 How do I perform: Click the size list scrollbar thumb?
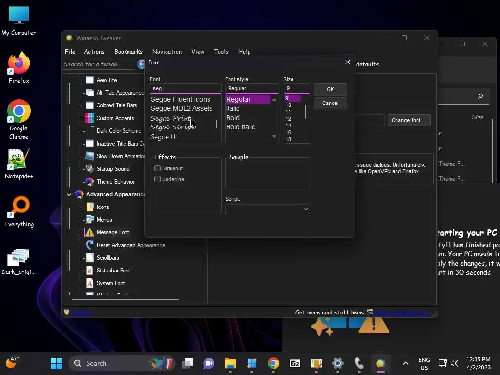pos(305,112)
